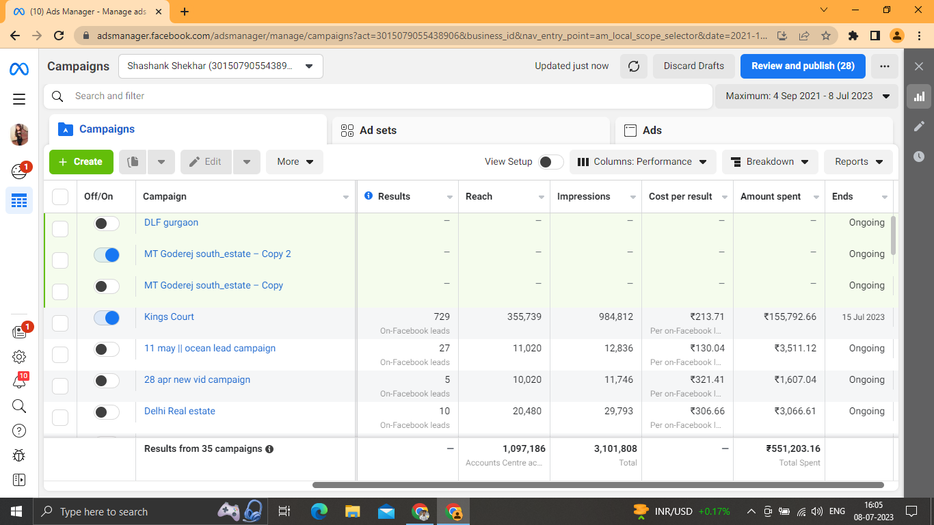Click the search magnifier in the sidebar
This screenshot has height=525, width=934.
click(19, 406)
